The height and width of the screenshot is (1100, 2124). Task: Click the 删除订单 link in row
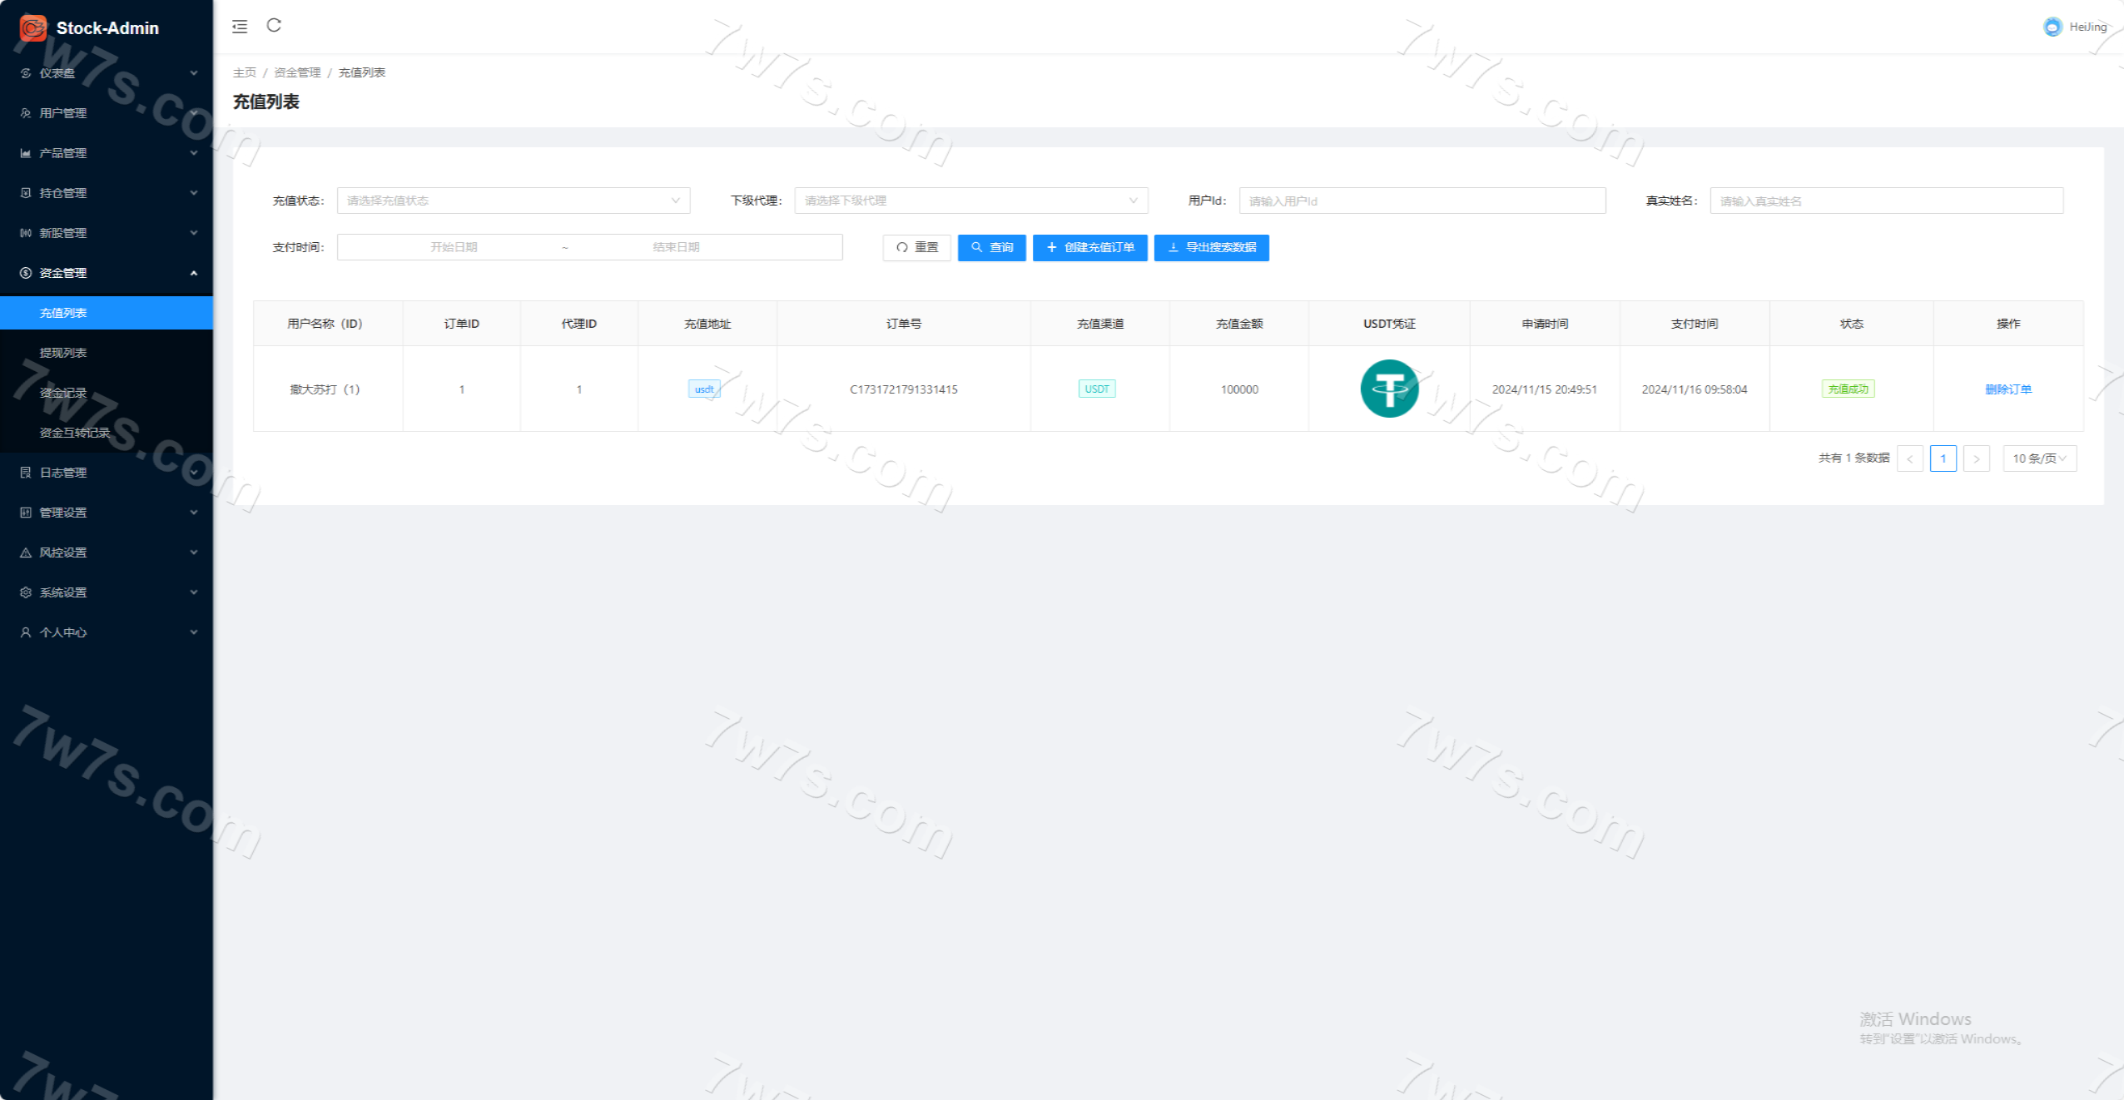pos(2007,389)
